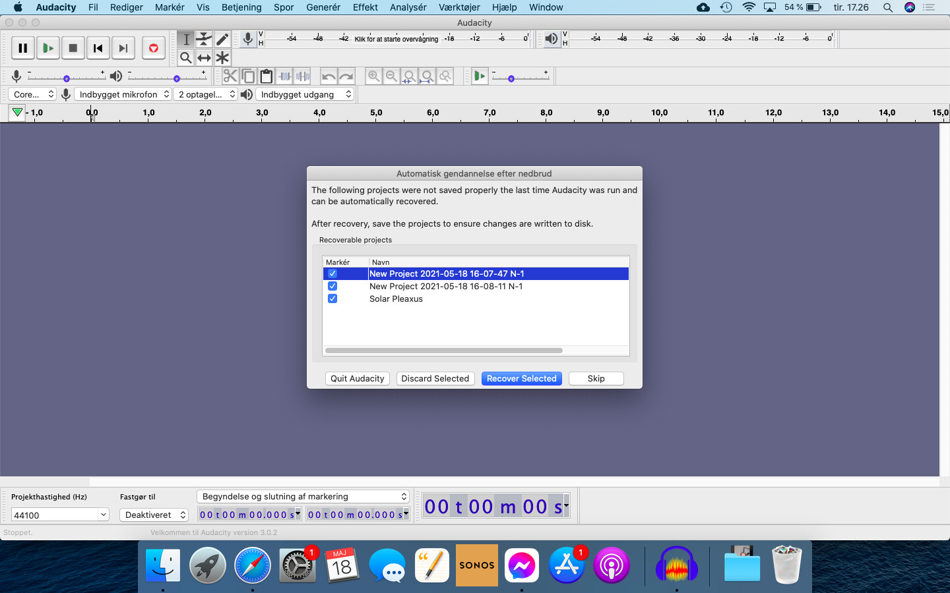Select the Draw pencil tool
The width and height of the screenshot is (950, 593).
222,40
